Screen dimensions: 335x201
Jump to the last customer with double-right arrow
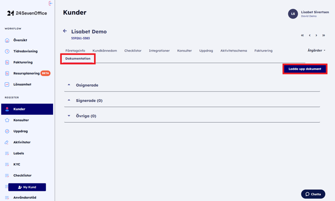pos(323,36)
